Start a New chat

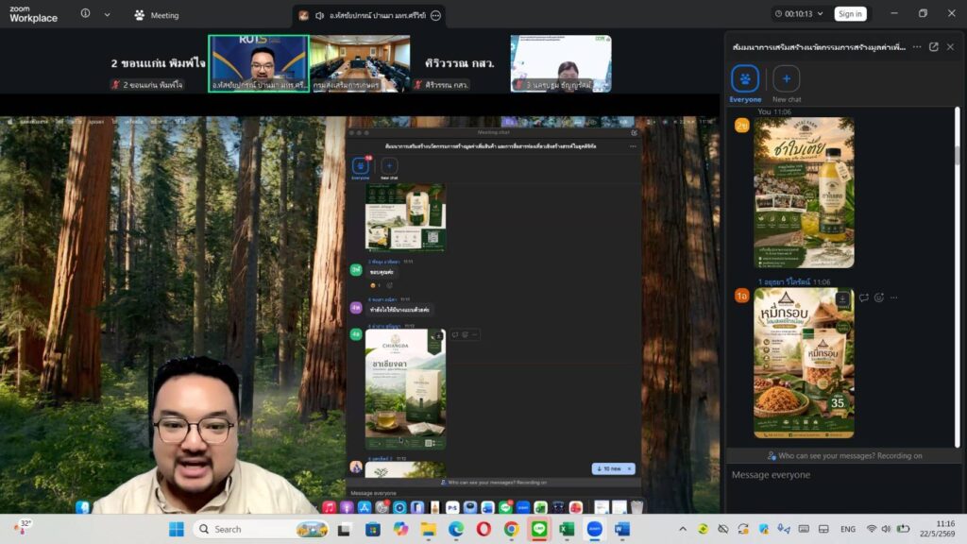tap(787, 84)
